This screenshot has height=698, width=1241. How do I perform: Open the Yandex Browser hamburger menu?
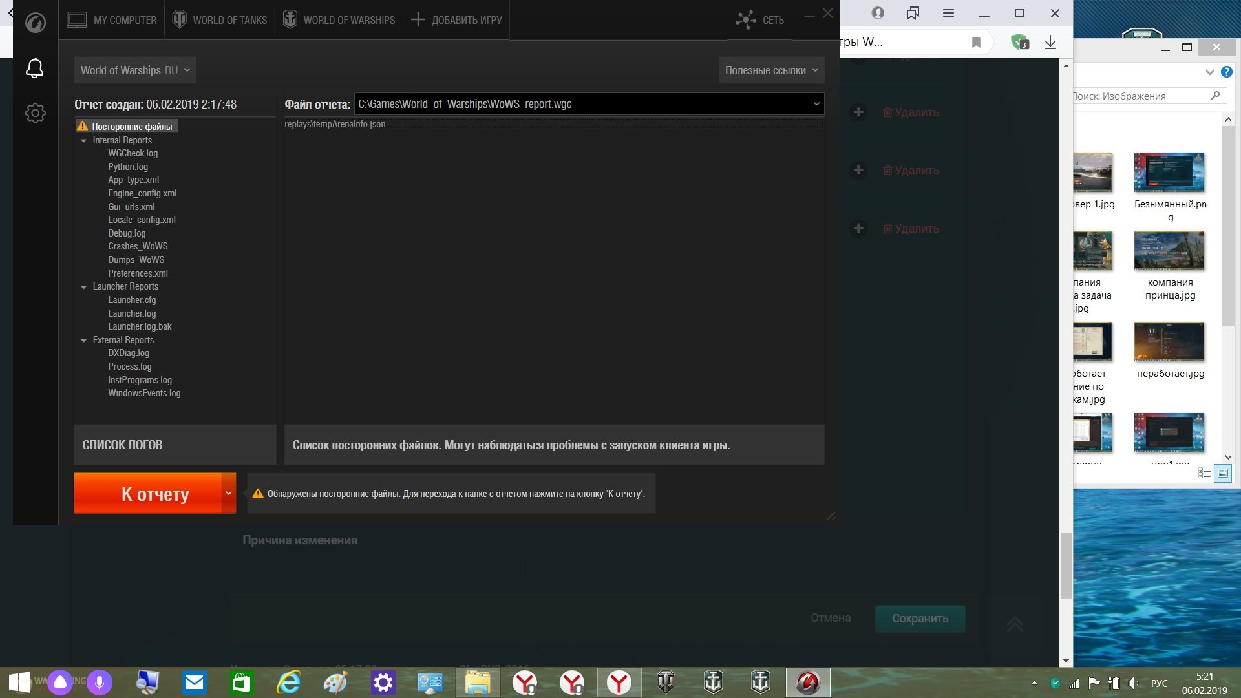(948, 13)
